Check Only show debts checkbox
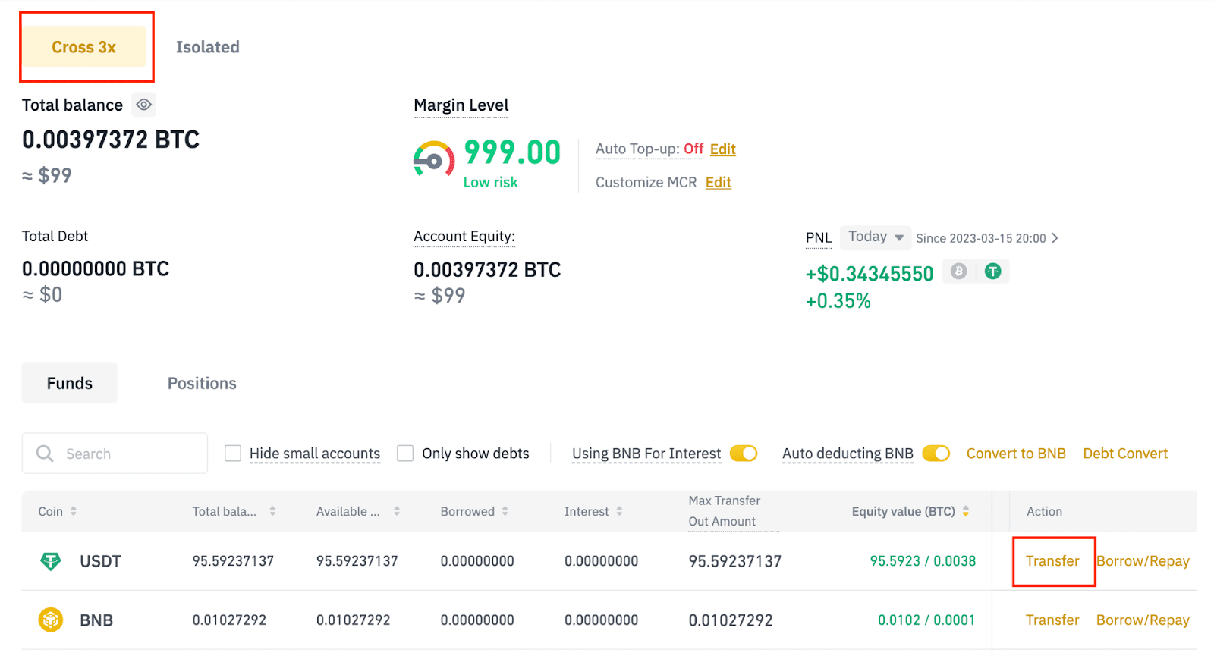Screen dimensions: 1214x656 (406, 454)
